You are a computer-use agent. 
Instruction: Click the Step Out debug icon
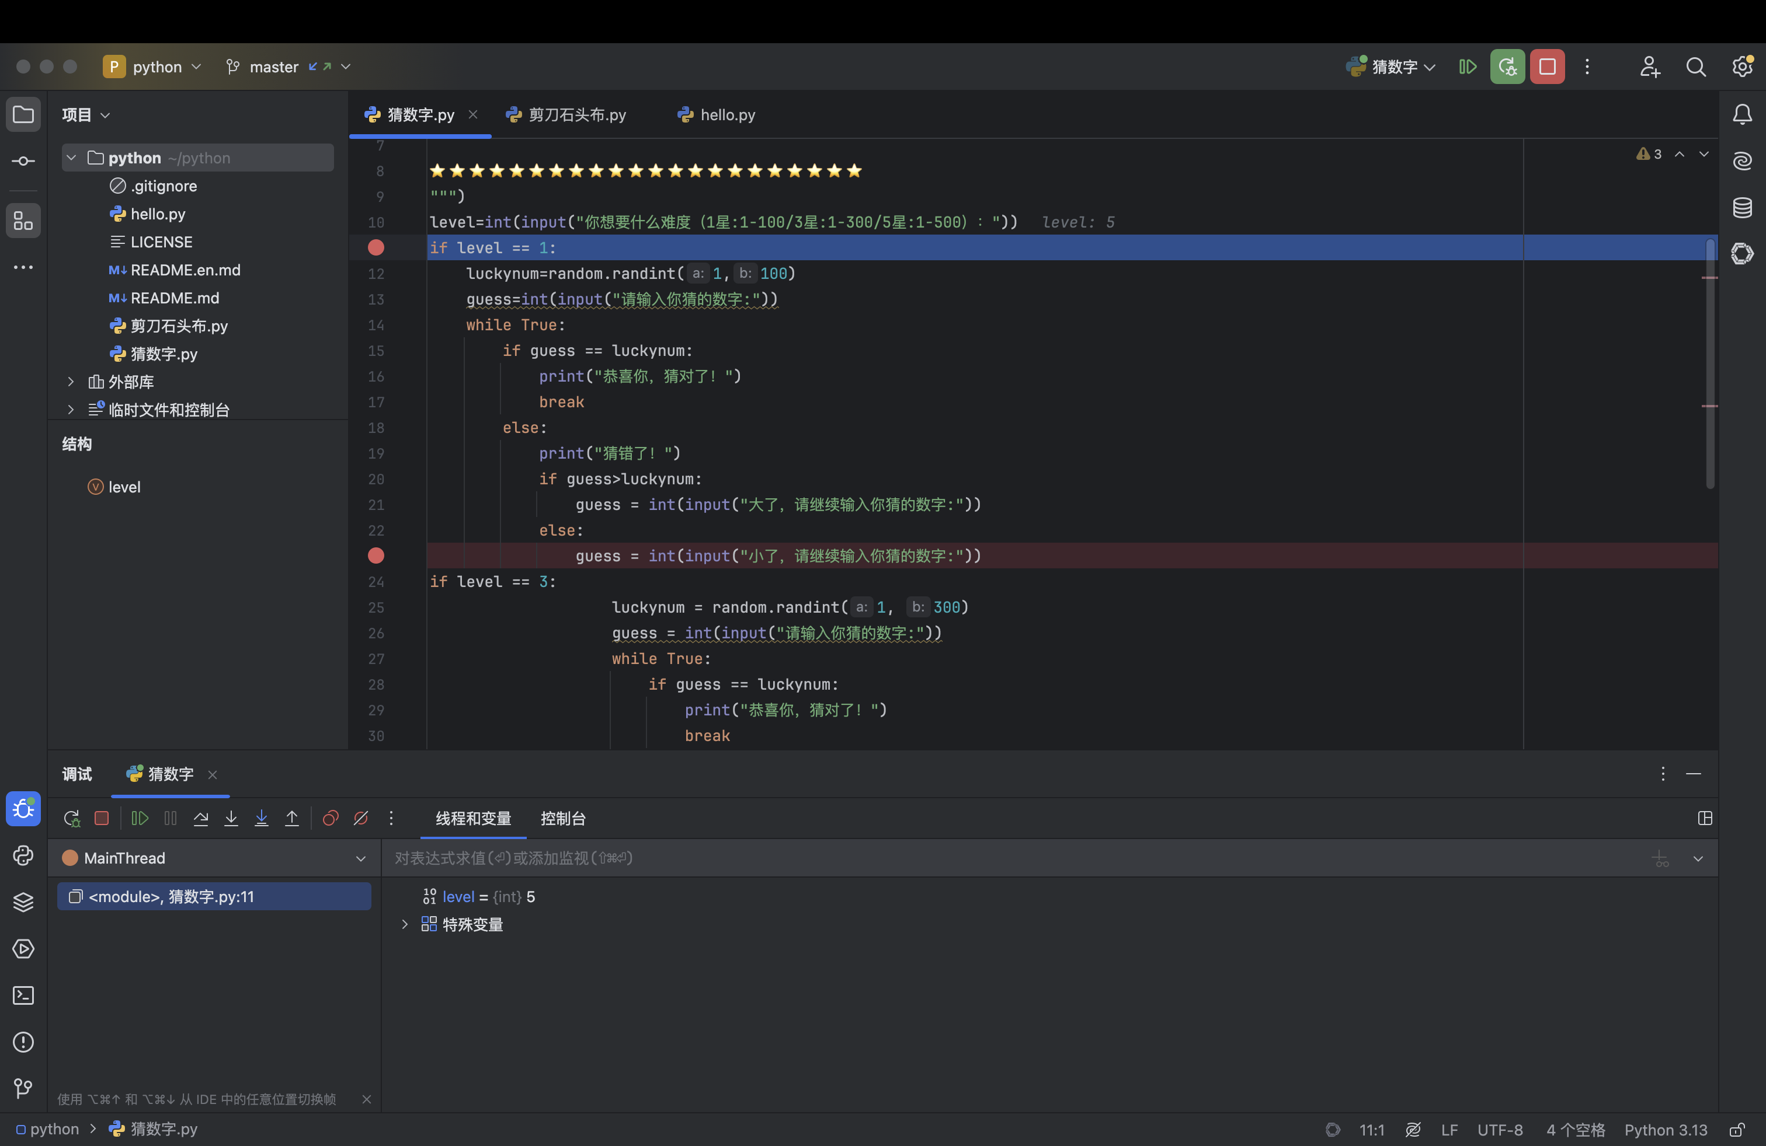(x=291, y=818)
